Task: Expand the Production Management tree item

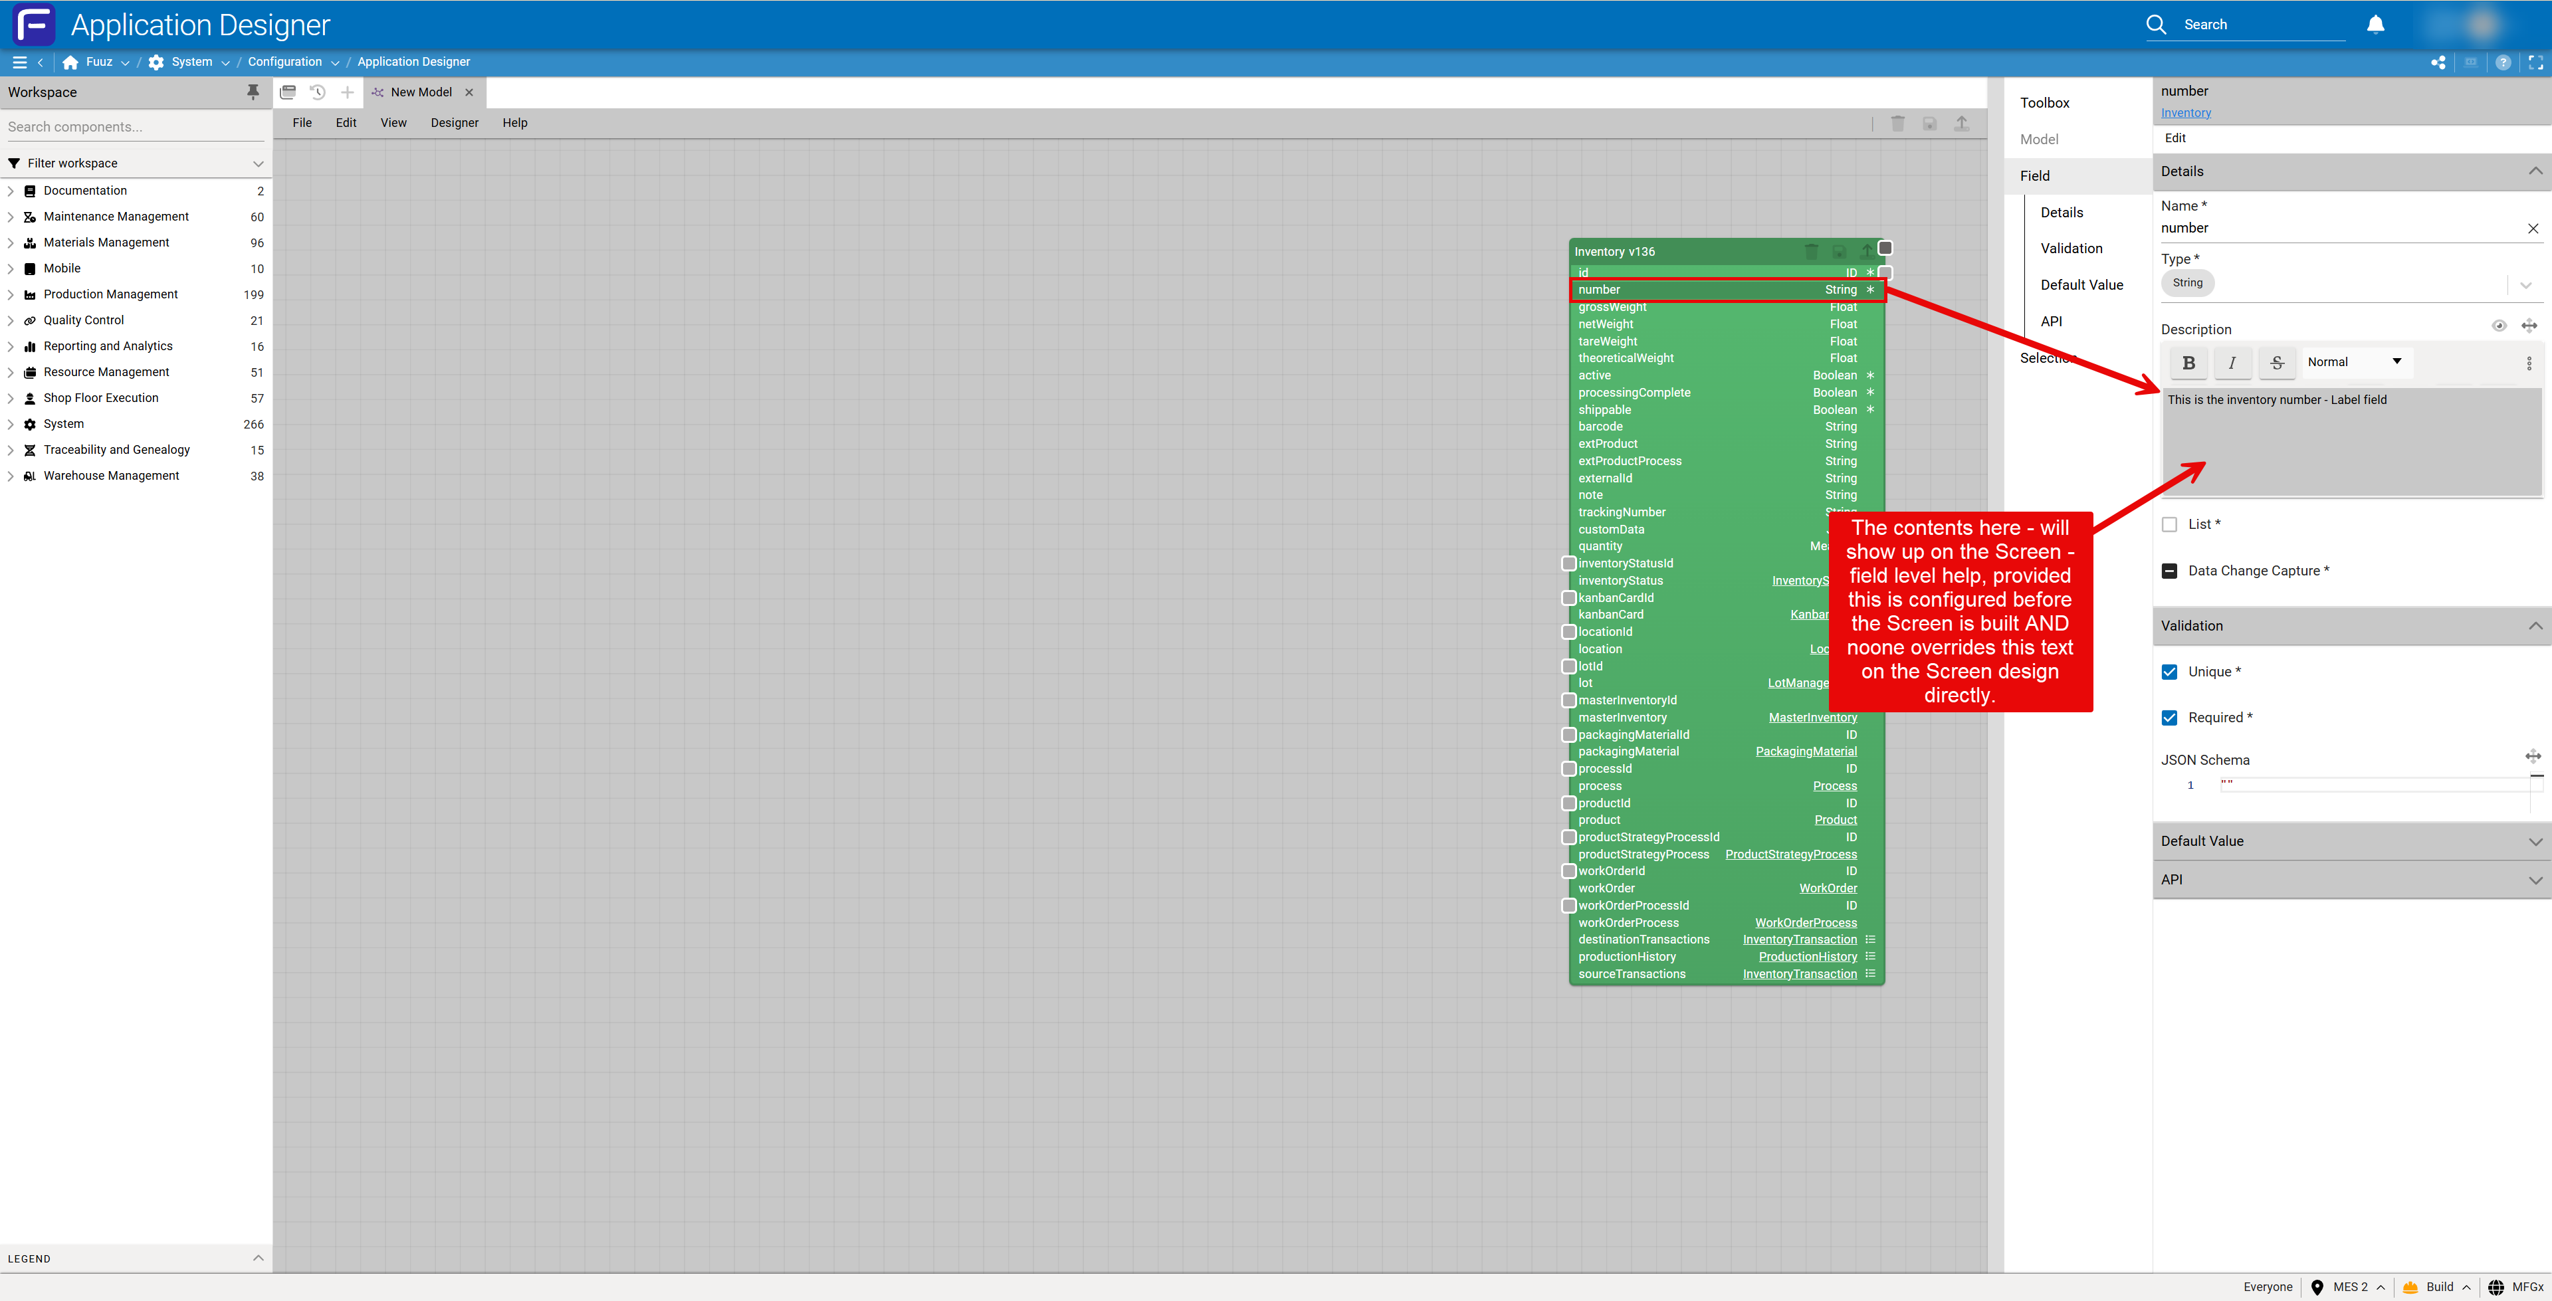Action: tap(11, 294)
